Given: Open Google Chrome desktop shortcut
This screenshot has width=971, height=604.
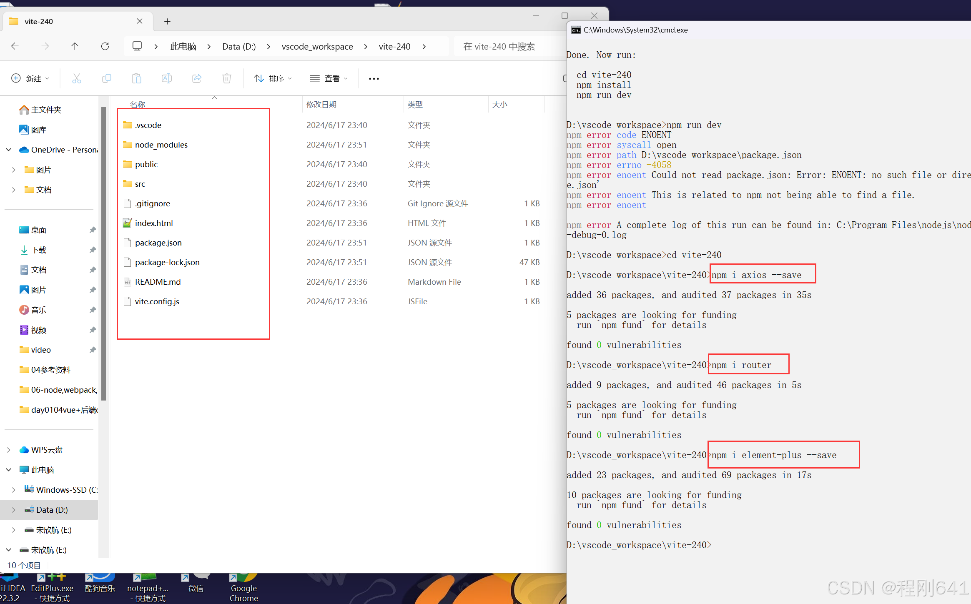Looking at the screenshot, I should tap(243, 588).
